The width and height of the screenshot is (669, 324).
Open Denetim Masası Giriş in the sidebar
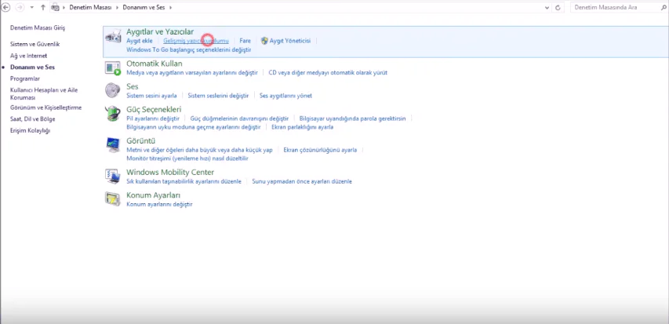[38, 27]
